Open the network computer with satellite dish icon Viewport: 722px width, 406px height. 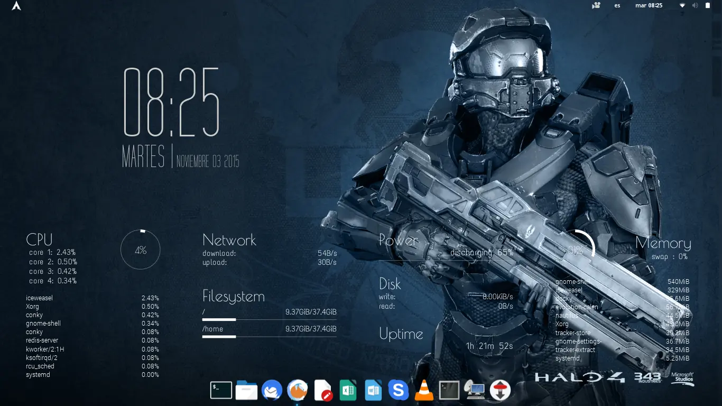pos(475,390)
